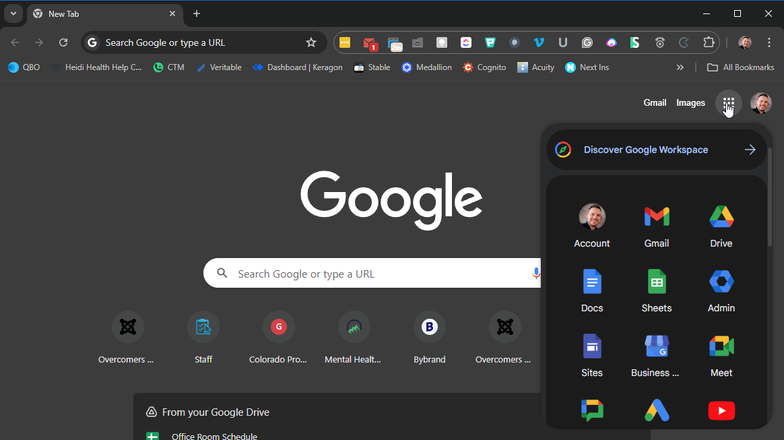Open the QBO bookmark
This screenshot has width=784, height=440.
[24, 67]
